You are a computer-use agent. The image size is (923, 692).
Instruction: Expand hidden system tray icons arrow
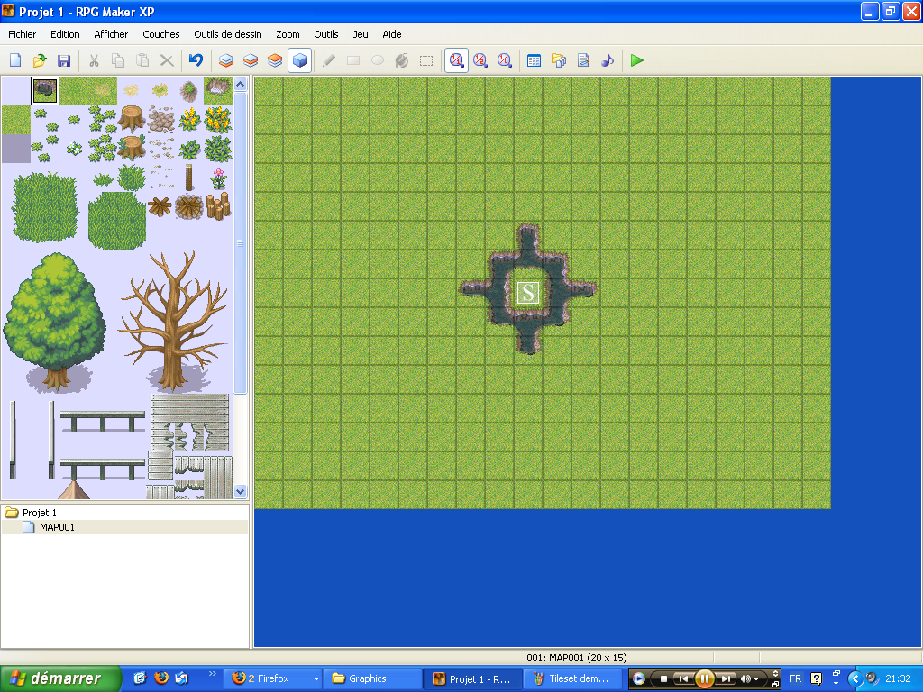[854, 678]
